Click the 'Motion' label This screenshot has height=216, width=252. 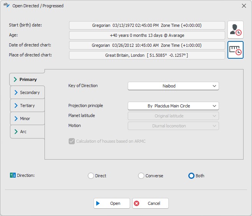[x=74, y=125]
